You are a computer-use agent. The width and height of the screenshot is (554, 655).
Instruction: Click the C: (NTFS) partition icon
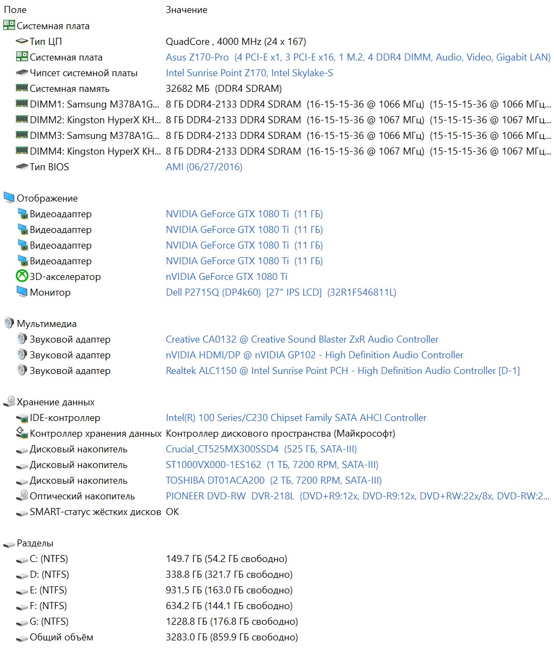coord(22,559)
